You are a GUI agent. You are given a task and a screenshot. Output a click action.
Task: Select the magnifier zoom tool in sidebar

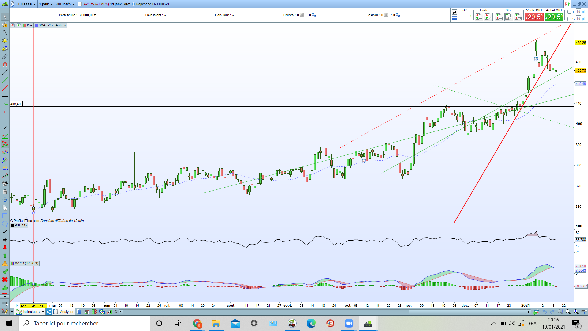pyautogui.click(x=5, y=32)
